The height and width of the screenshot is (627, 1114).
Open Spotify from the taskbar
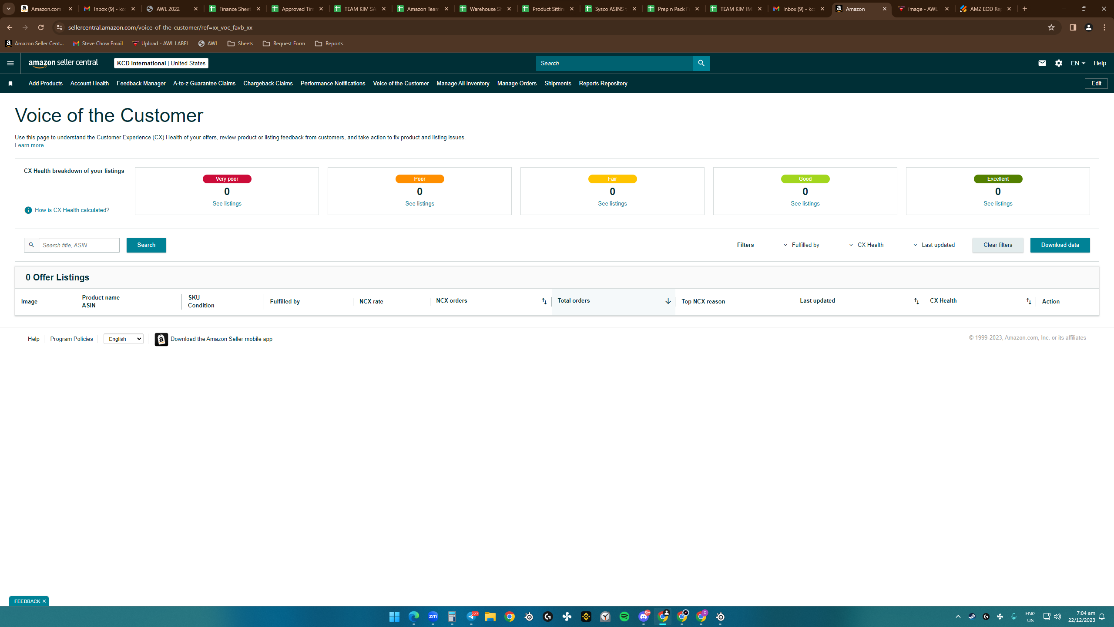point(624,617)
